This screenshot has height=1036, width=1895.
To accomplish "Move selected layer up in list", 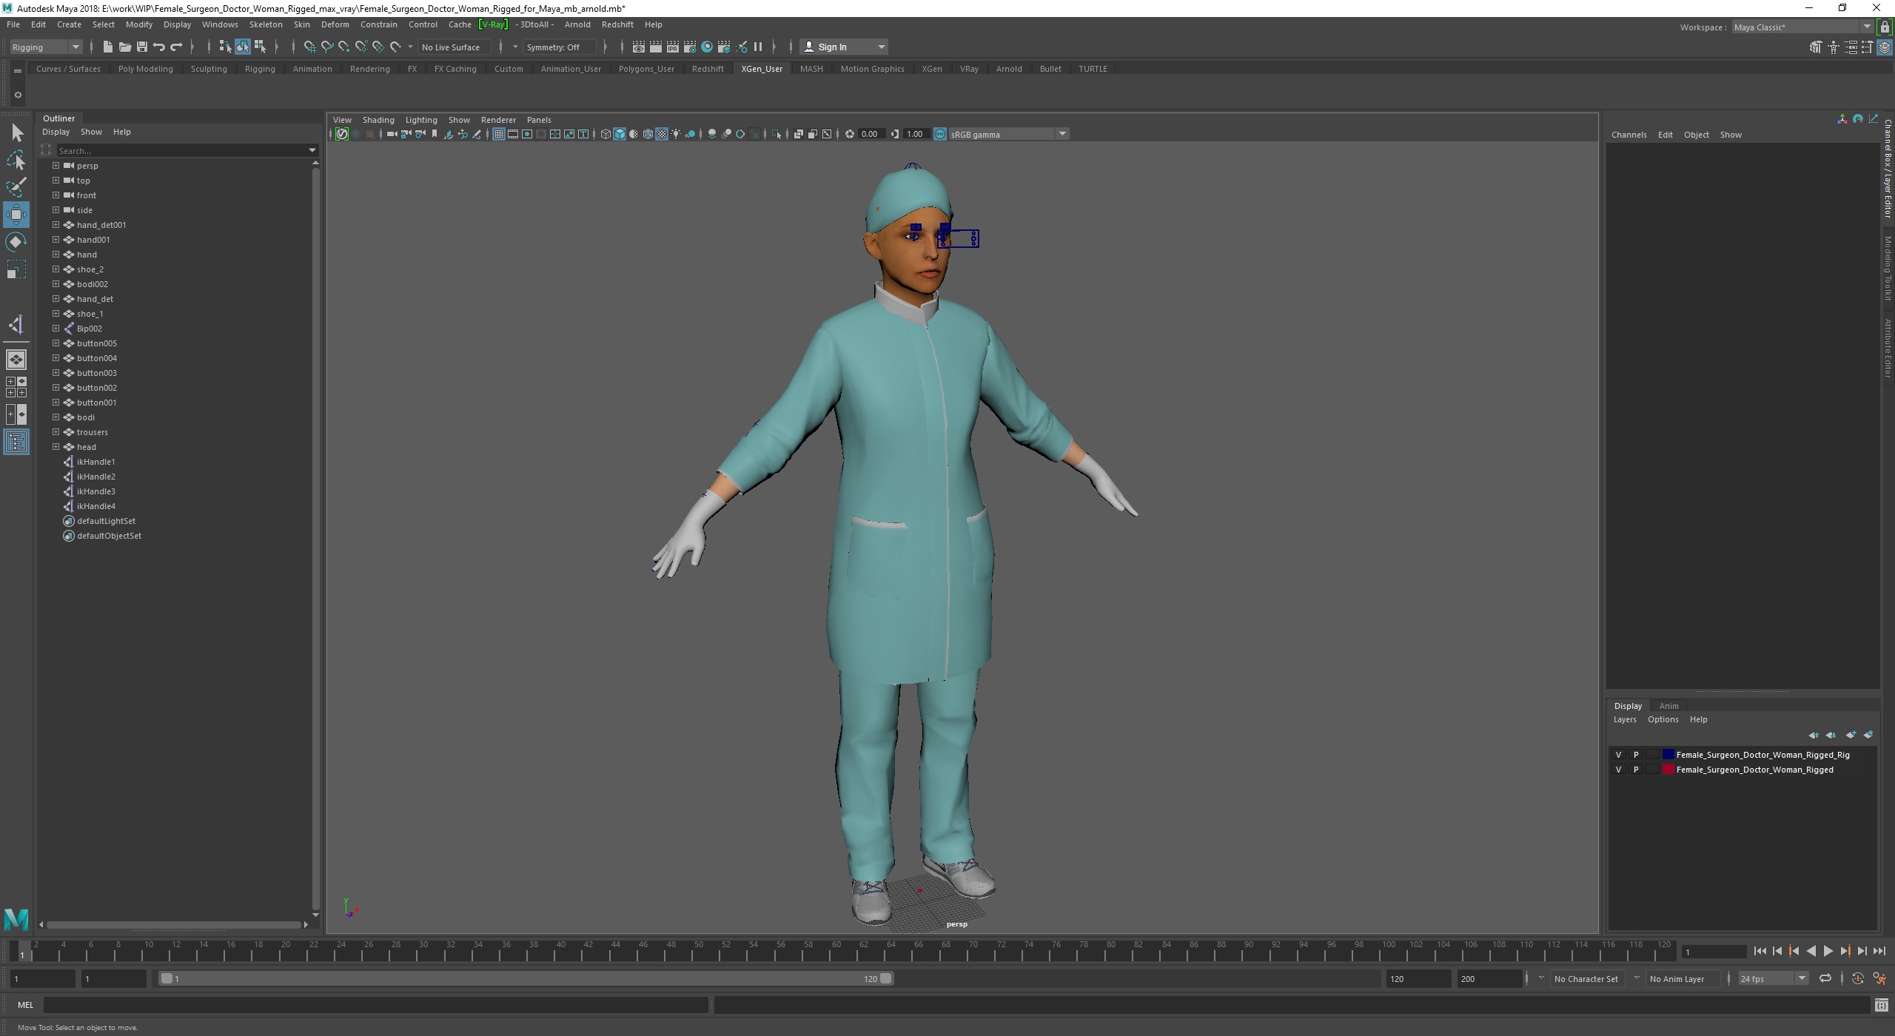I will click(x=1814, y=735).
